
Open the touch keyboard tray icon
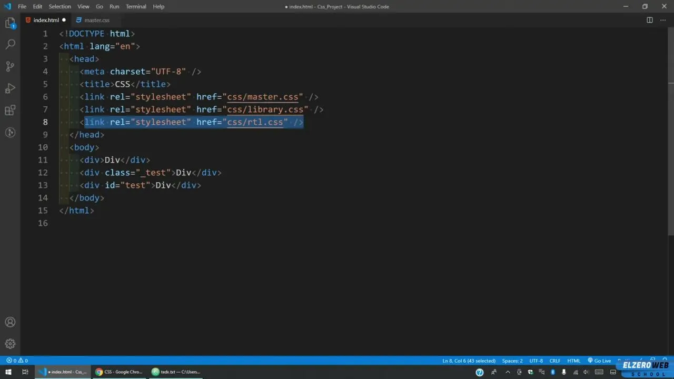click(x=599, y=372)
